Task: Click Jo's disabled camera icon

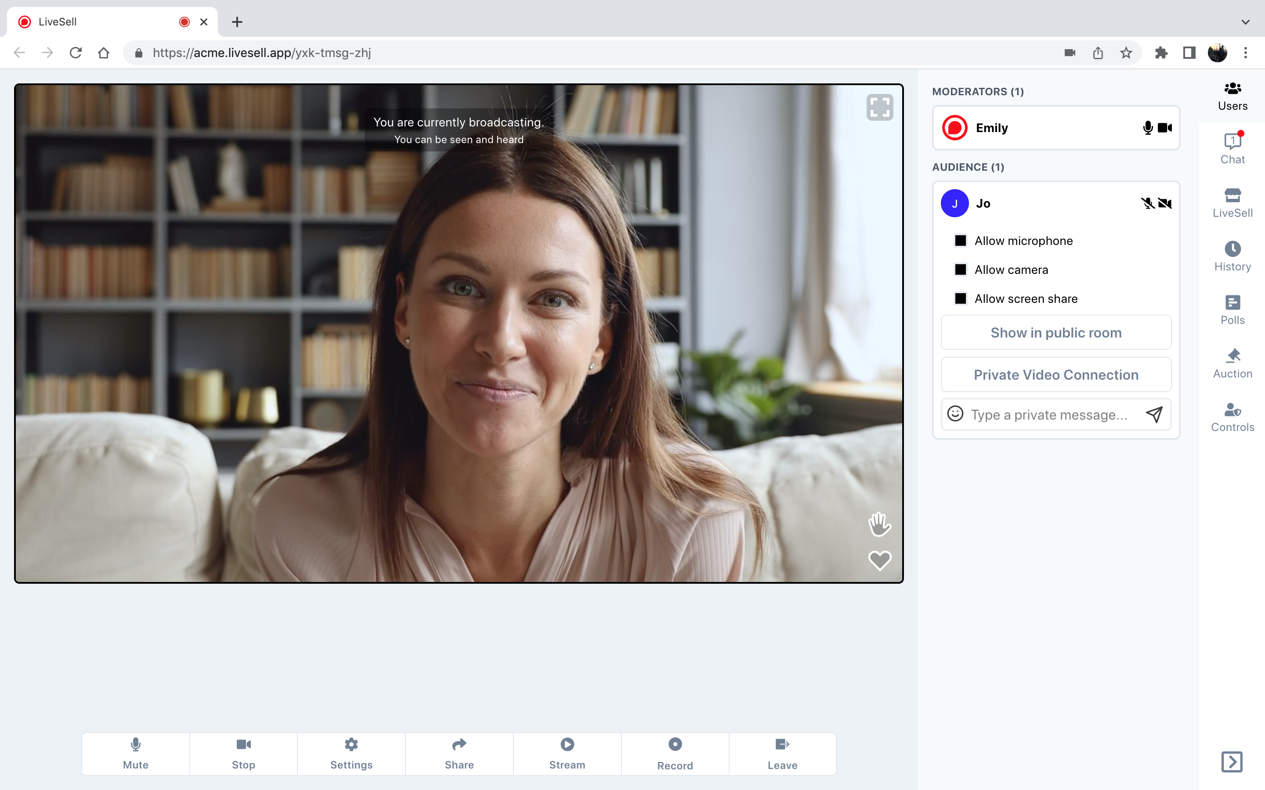Action: pos(1165,203)
